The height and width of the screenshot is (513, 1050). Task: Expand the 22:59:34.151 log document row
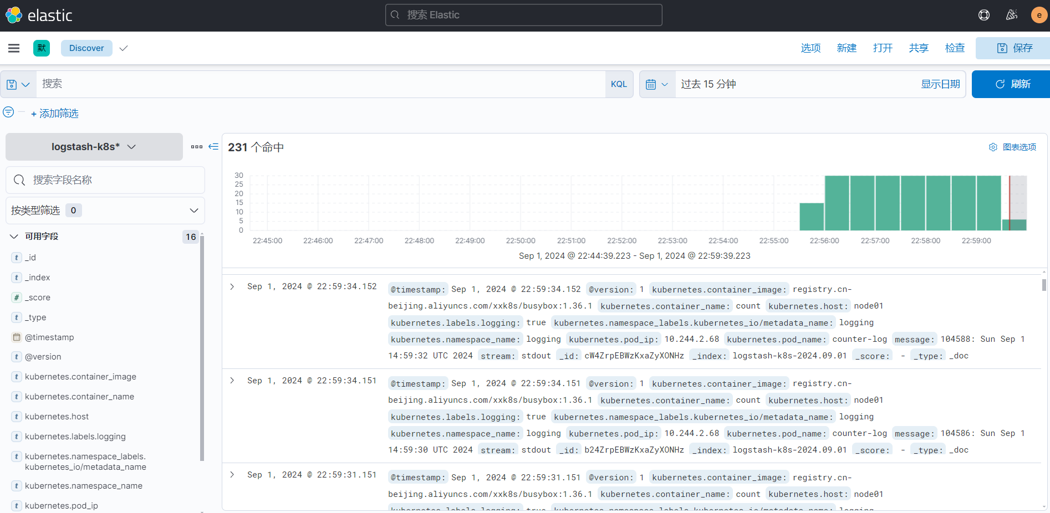tap(232, 381)
